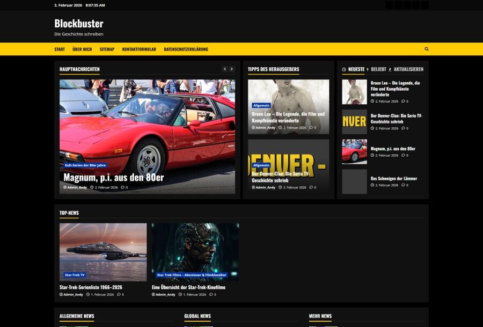Click author icon beside Admin_Andy on Star-Trek-Serienliste
Viewport: 483px width, 327px height.
(61, 294)
